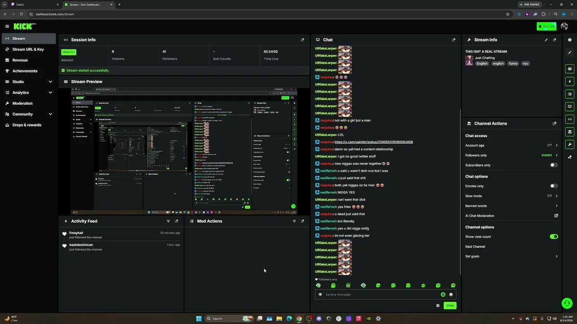
Task: Open the Activity Feed filter icon
Action: click(169, 221)
